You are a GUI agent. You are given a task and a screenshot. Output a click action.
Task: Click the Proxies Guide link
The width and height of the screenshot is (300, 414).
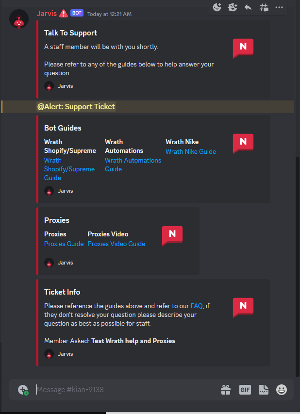pos(64,244)
